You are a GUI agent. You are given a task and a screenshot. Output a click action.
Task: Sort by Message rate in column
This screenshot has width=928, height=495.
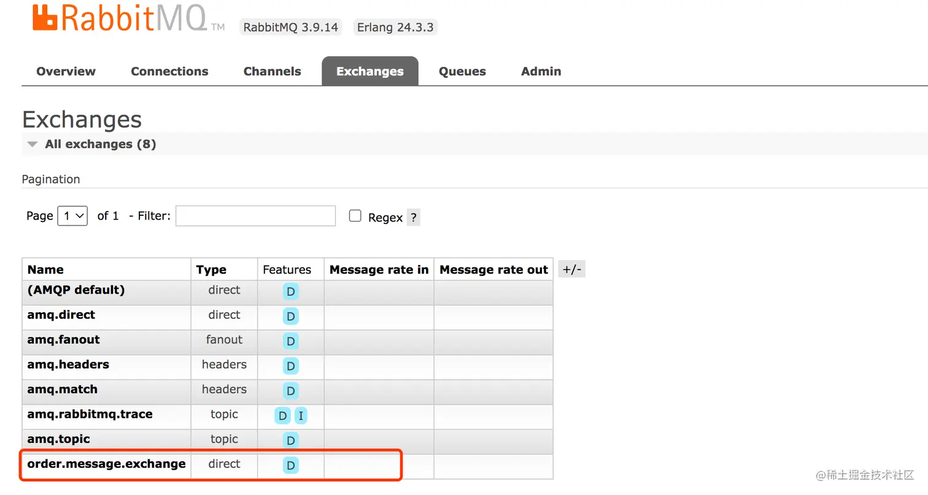[379, 269]
